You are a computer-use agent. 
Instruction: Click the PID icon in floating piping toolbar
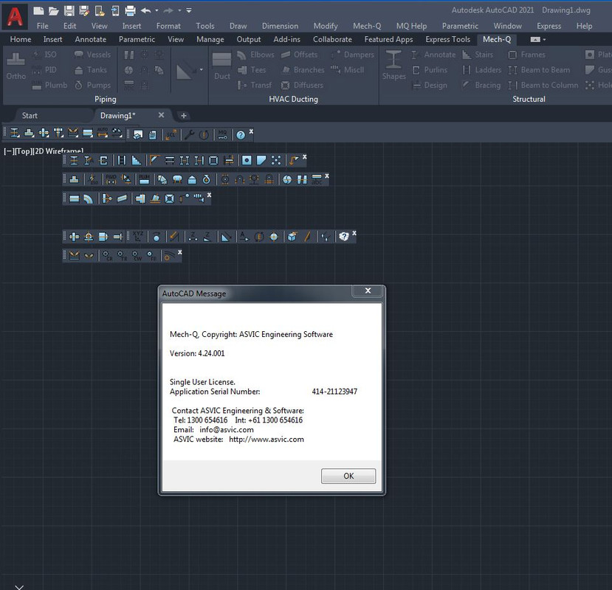click(111, 179)
